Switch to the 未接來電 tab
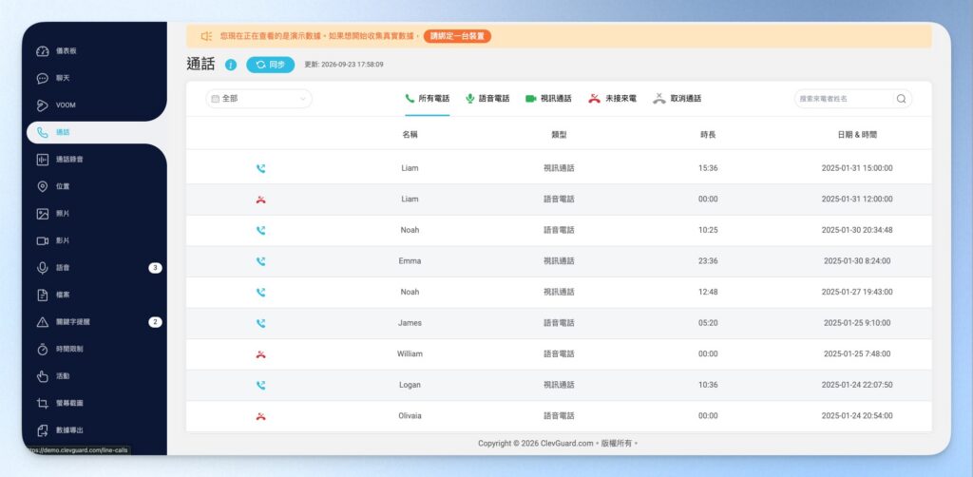The image size is (973, 477). click(613, 99)
